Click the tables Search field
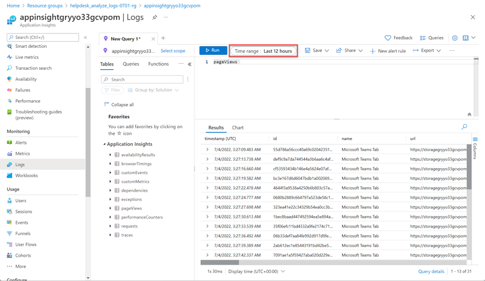The image size is (485, 281). [142, 80]
